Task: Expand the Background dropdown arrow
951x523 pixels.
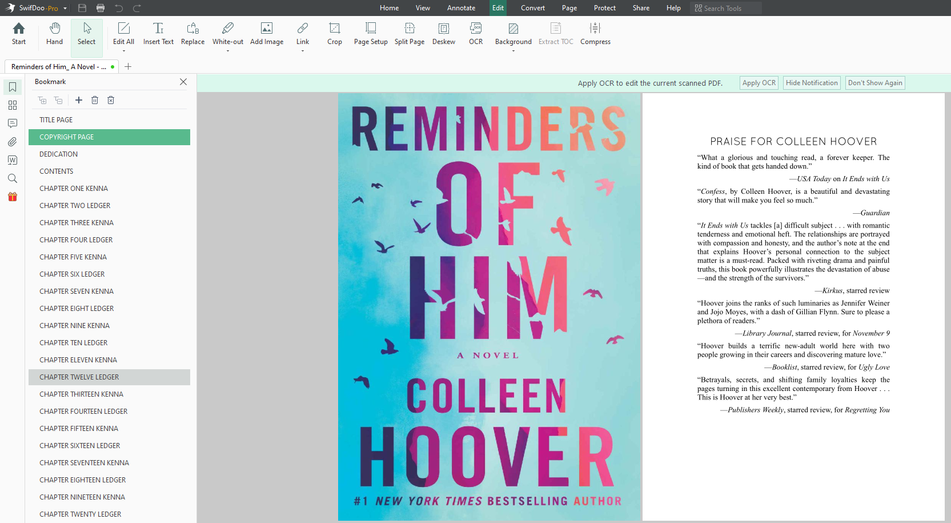Action: [x=513, y=51]
